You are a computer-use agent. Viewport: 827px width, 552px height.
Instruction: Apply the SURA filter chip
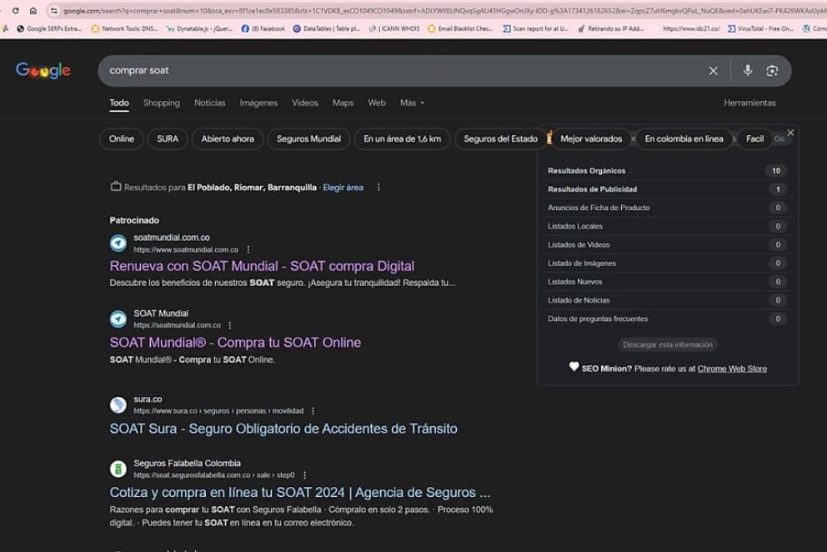[x=168, y=138]
